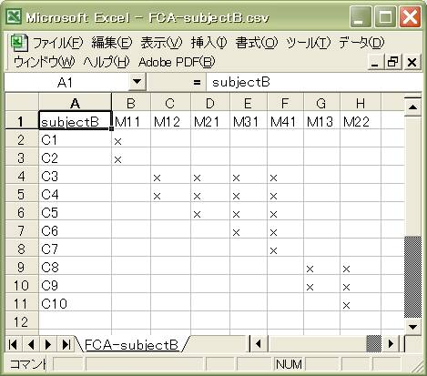
Task: Go to last sheet tab navigation arrow
Action: (66, 344)
